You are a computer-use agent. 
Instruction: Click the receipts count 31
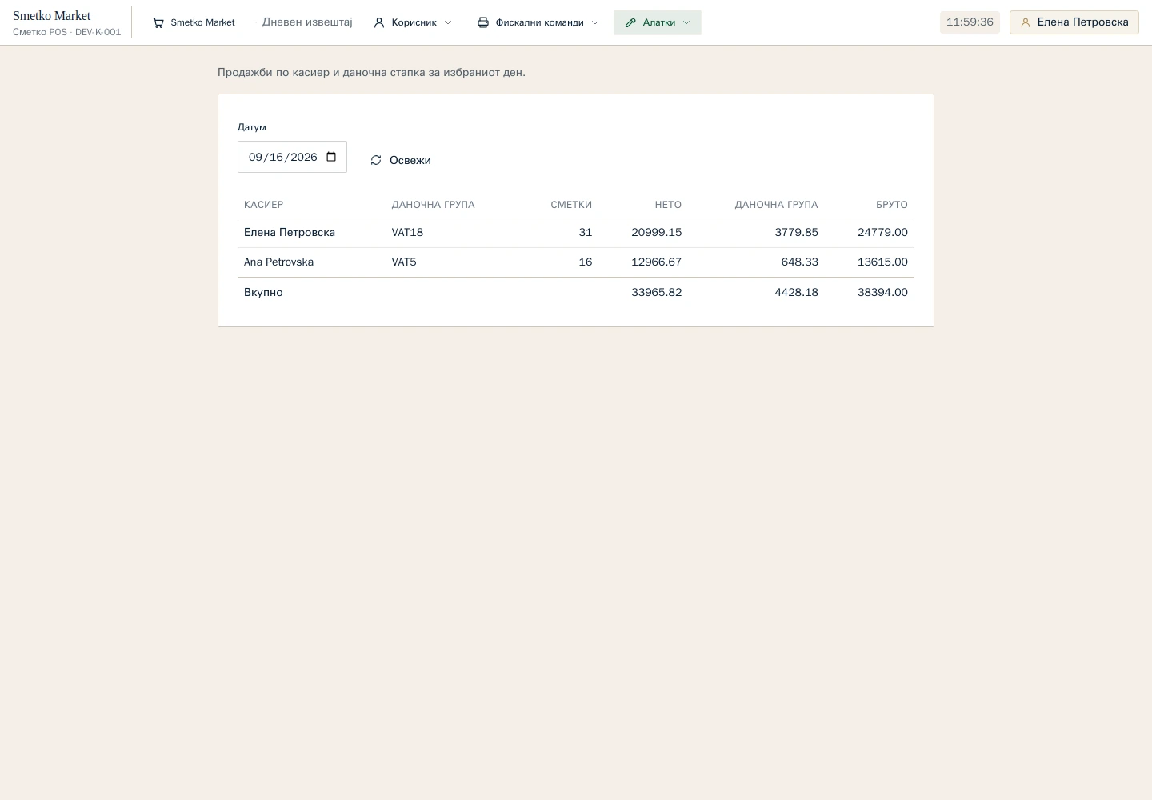pos(586,233)
